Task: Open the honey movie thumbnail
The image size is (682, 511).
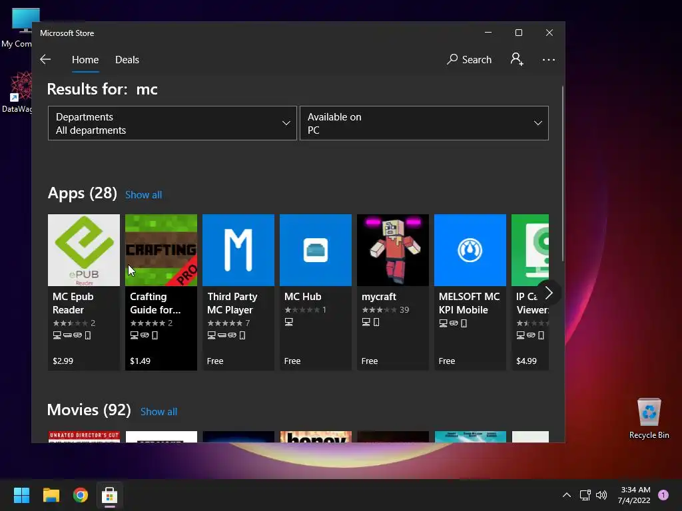Action: tap(315, 436)
